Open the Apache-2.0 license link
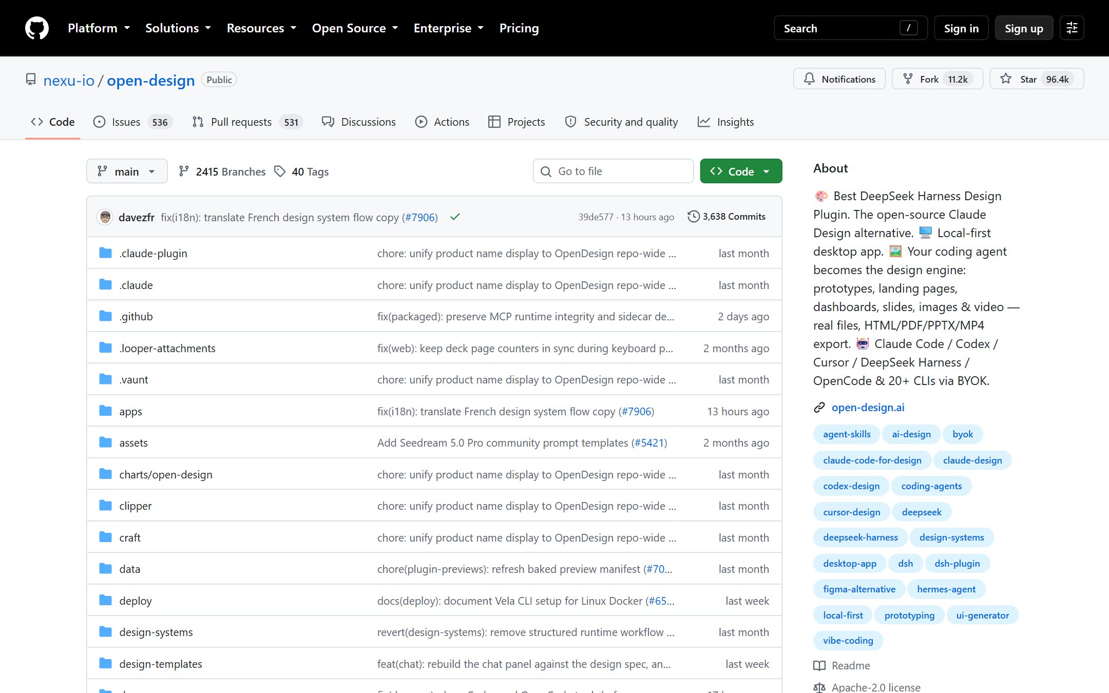Screen dimensions: 1109x693 click(x=876, y=687)
